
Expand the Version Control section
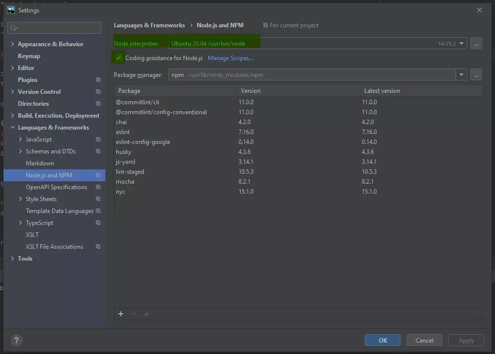(12, 91)
